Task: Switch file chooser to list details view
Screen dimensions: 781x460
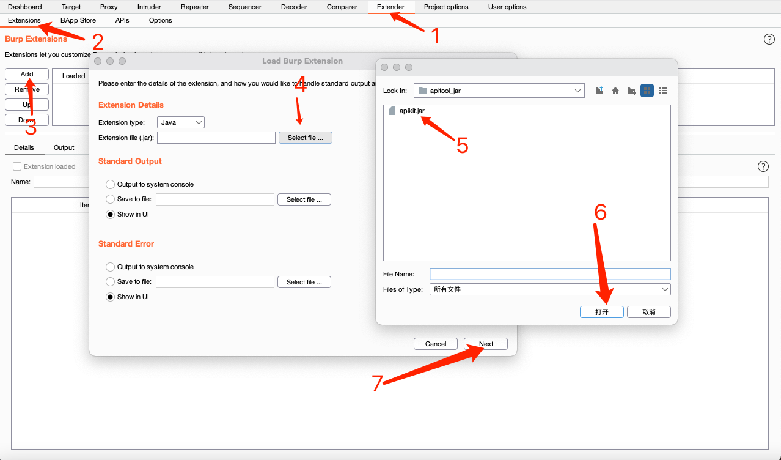Action: (663, 91)
